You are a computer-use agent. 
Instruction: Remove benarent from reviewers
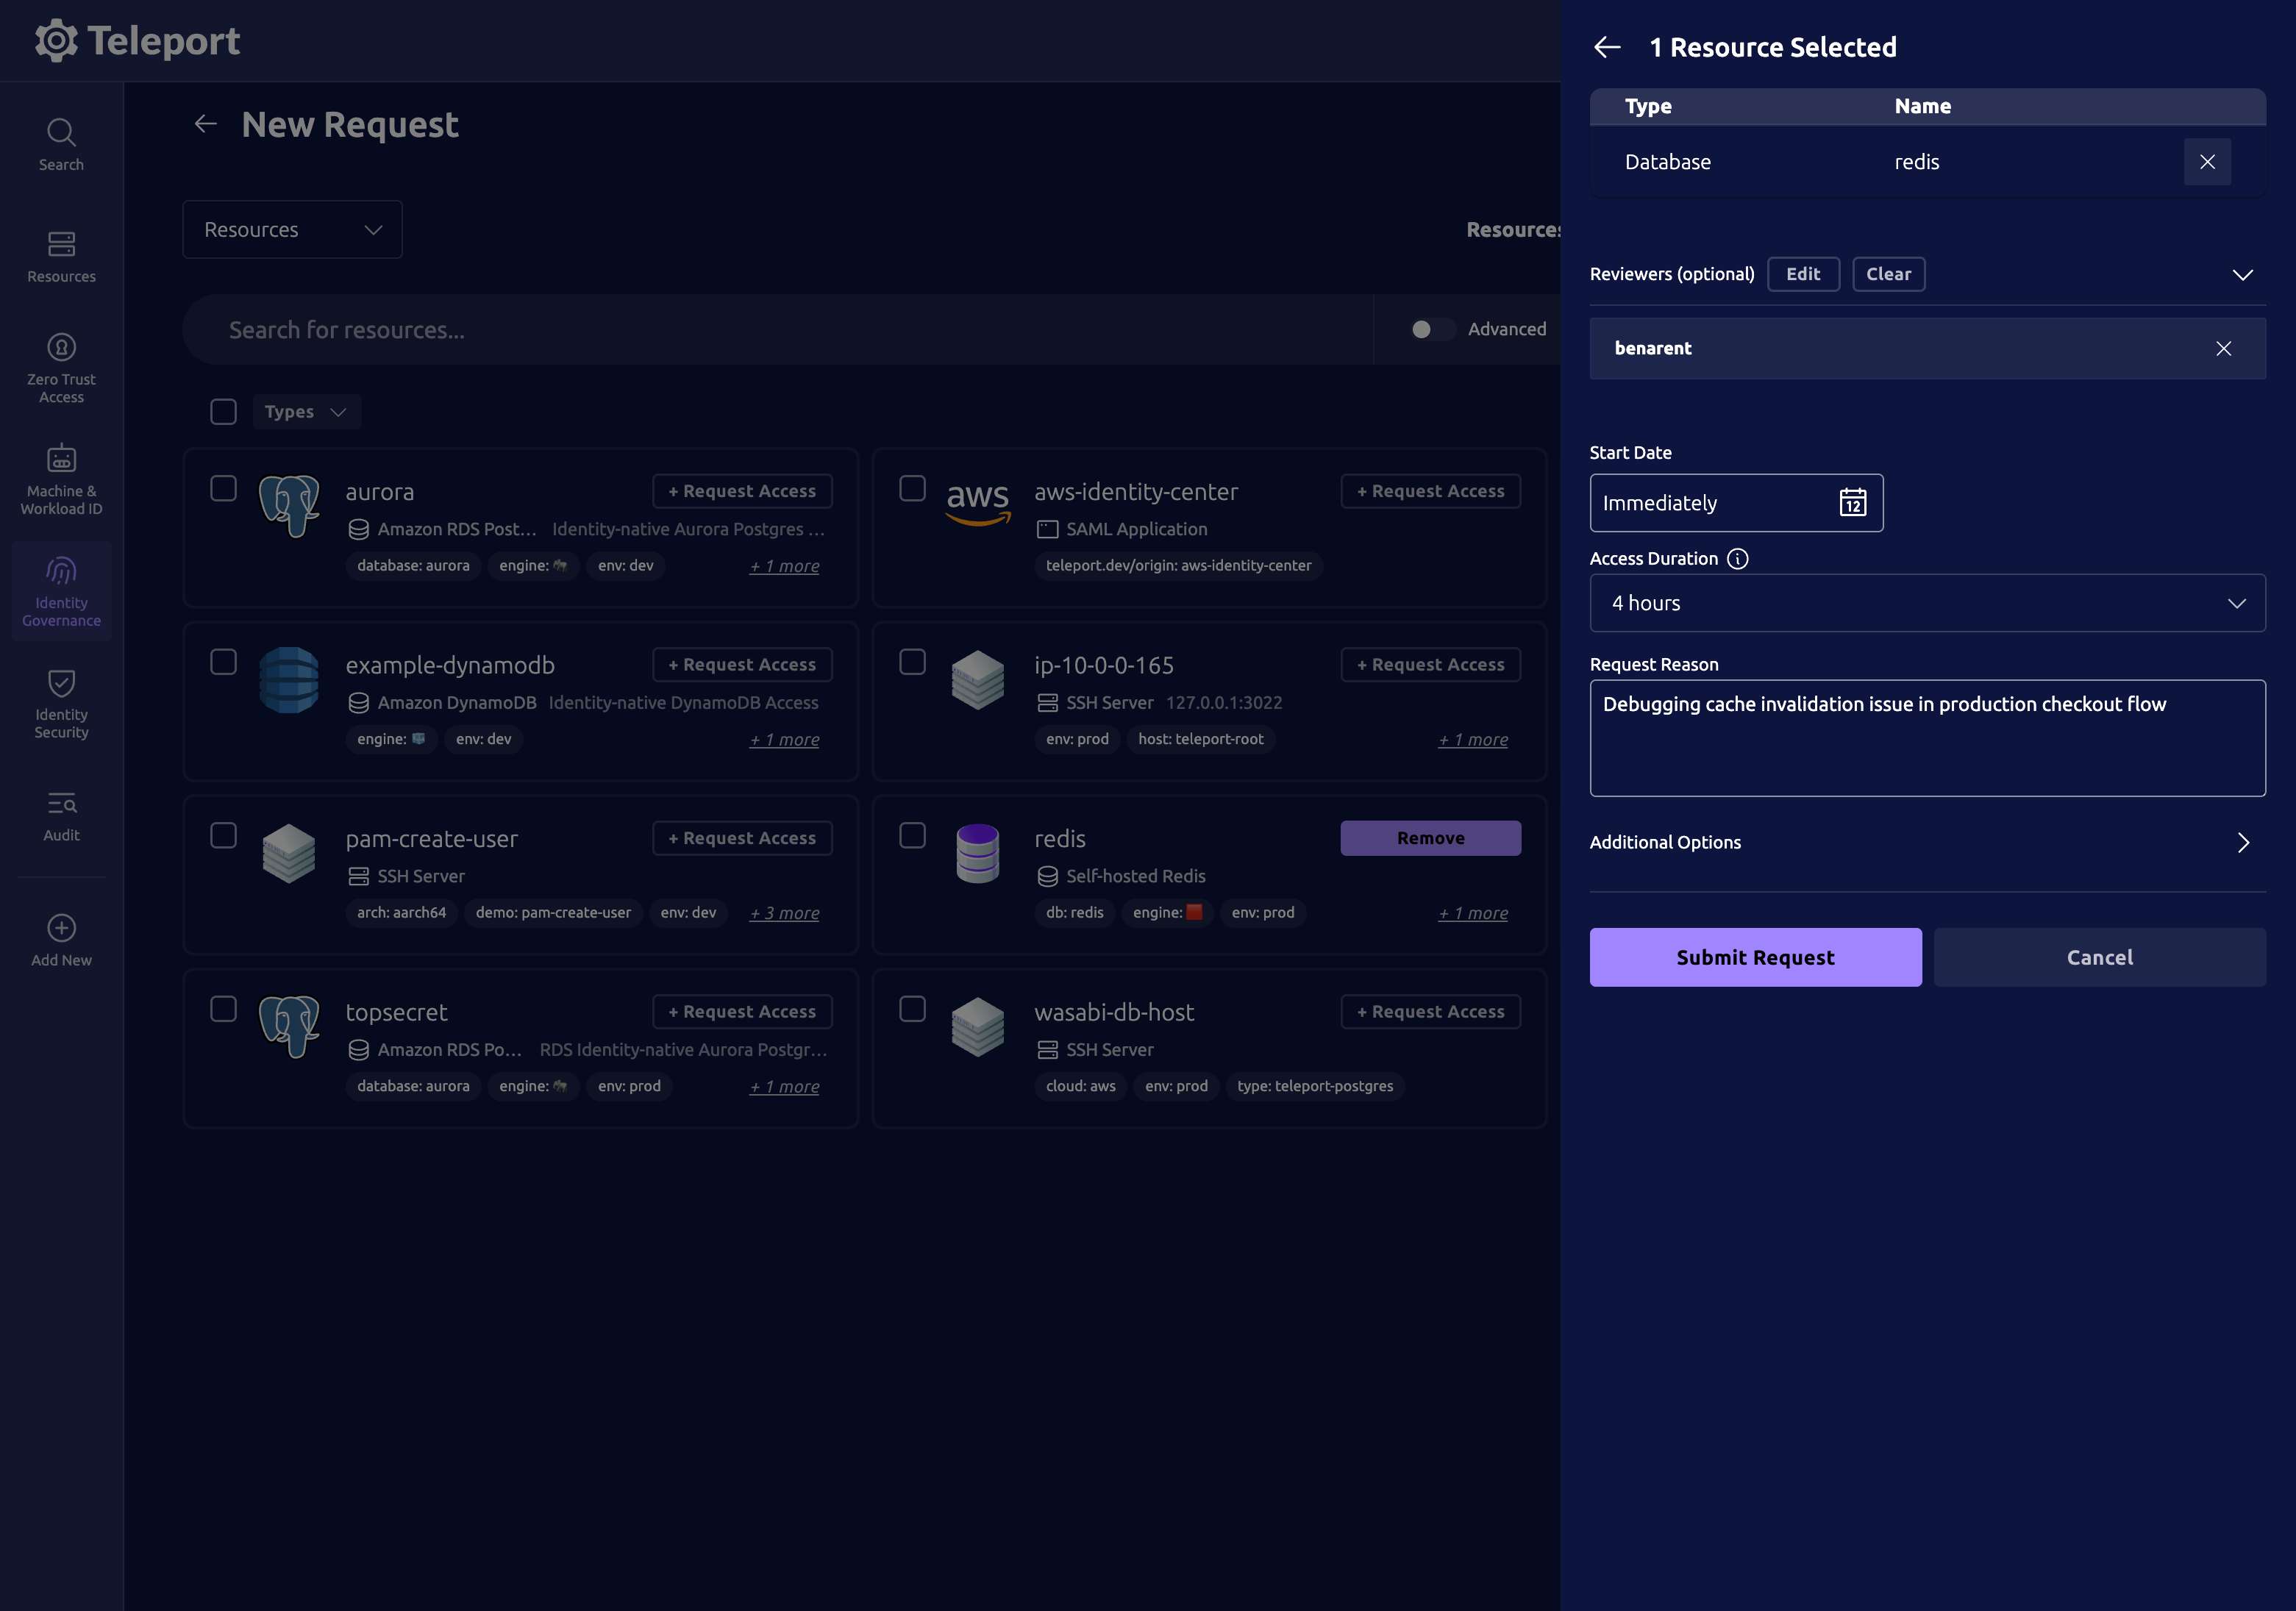pyautogui.click(x=2223, y=348)
